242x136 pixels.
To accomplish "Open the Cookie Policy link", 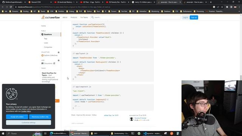I will 26,111.
